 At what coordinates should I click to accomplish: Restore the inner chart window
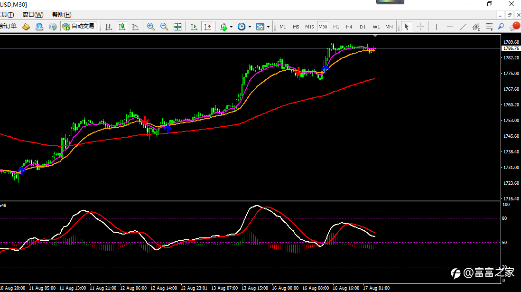click(509, 15)
